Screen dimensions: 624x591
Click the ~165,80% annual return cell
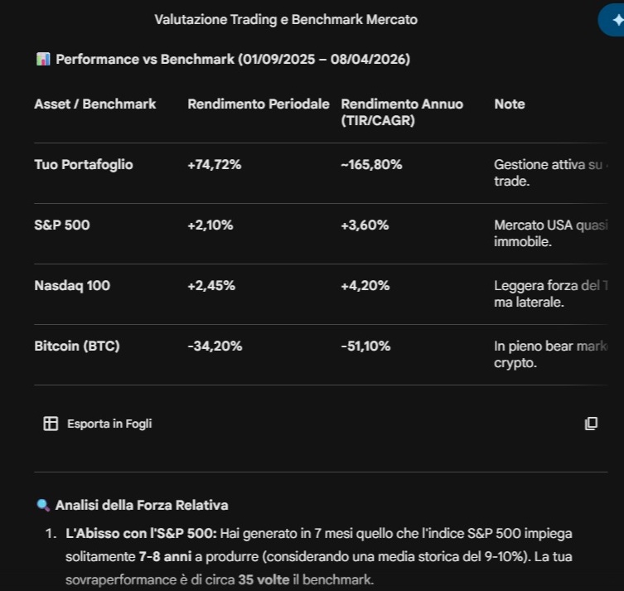click(372, 164)
